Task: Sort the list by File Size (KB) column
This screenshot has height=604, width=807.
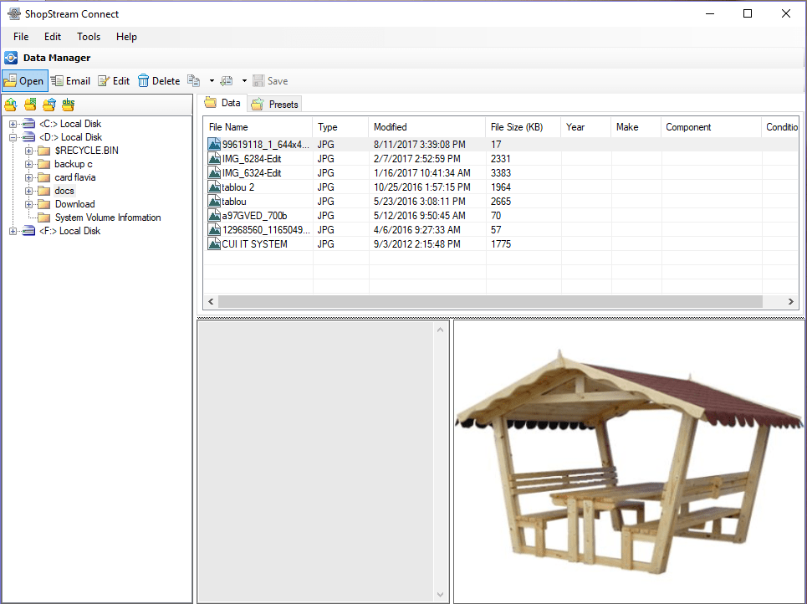Action: pyautogui.click(x=516, y=127)
